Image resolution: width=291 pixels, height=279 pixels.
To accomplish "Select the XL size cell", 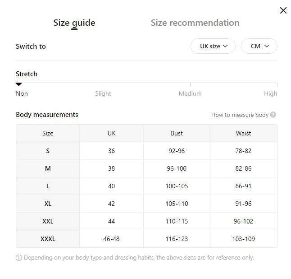I will pos(48,204).
